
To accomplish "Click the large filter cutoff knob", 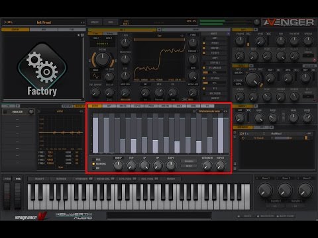I will coord(253,79).
